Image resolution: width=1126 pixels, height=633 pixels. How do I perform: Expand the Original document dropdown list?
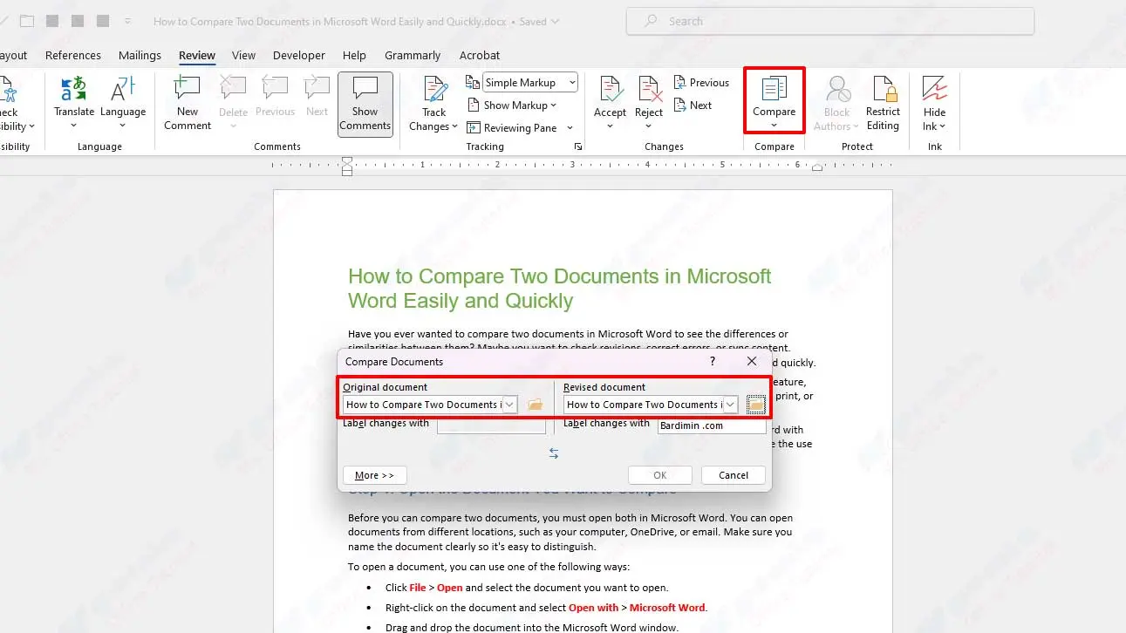(510, 405)
